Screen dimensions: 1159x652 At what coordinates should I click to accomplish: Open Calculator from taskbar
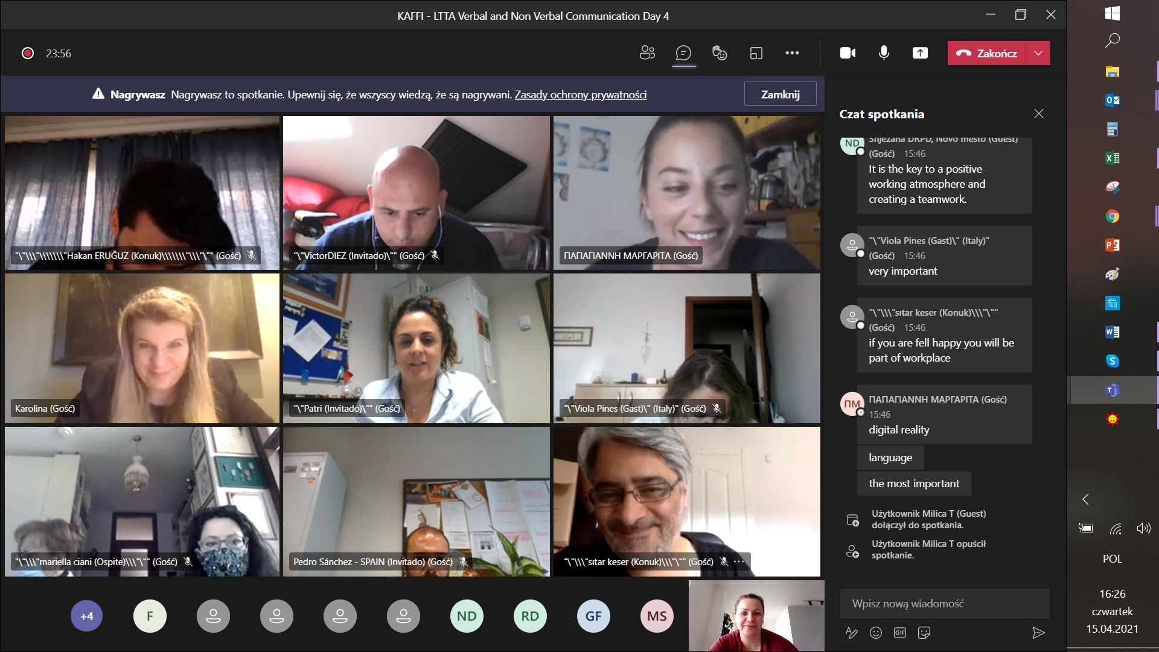tap(1113, 129)
